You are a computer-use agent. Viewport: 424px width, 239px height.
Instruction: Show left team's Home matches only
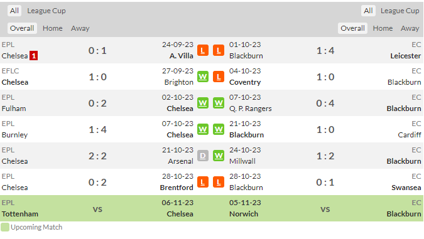pos(53,28)
